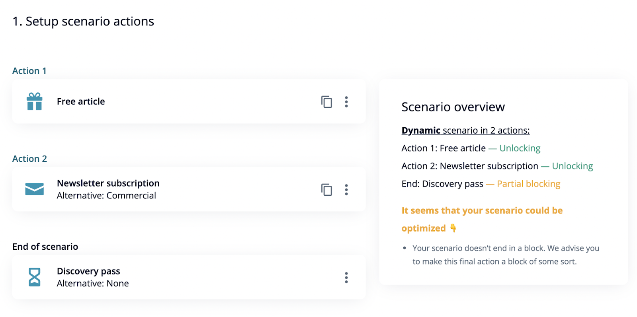
Task: Click the gift icon for Free article
Action: click(35, 101)
